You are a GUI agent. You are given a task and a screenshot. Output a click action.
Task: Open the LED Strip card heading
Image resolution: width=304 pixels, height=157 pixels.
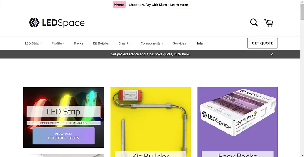[x=63, y=112]
